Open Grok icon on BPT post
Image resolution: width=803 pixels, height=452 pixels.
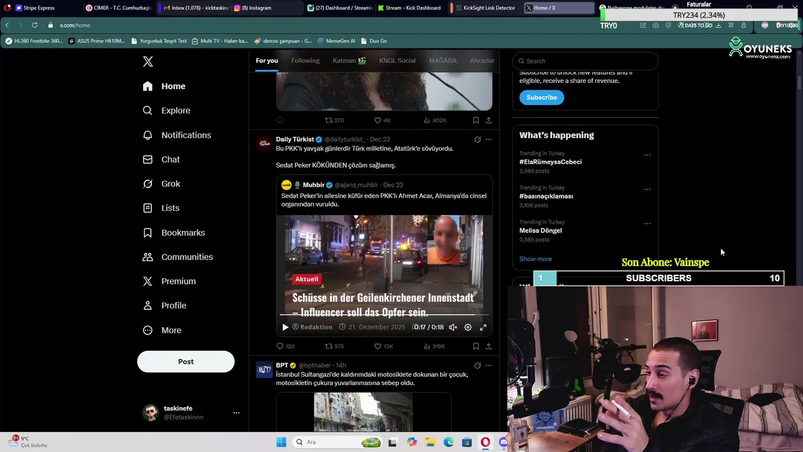click(477, 365)
